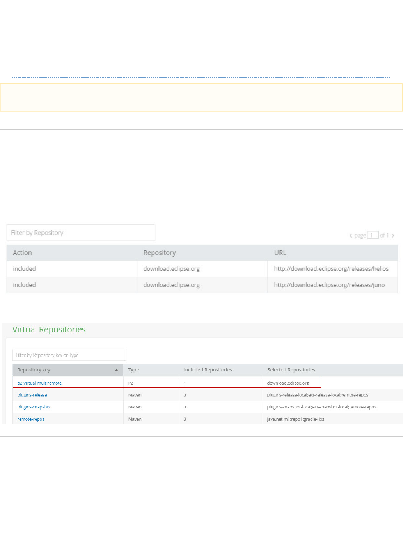Open the p2-virtual-multiremote repository link
Screen dimensions: 403x543
pos(39,383)
